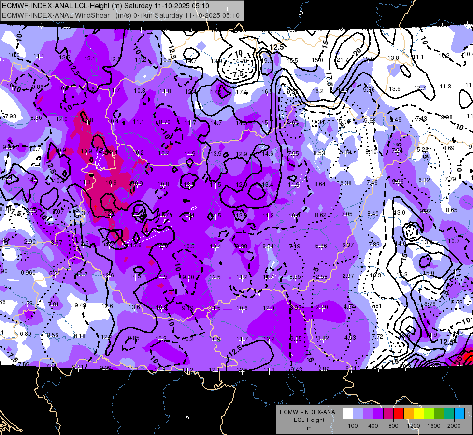This screenshot has width=473, height=435.
Task: Click legend scale value 1200
Action: coord(414,426)
